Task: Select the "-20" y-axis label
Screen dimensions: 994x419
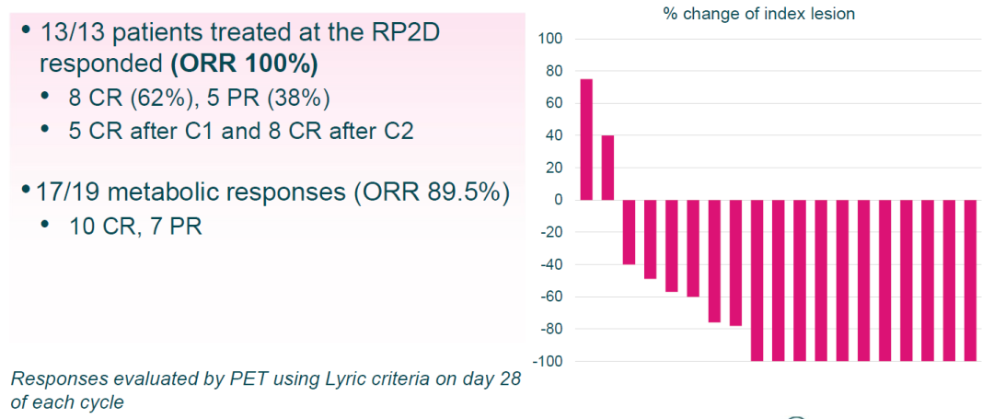Action: [x=550, y=232]
